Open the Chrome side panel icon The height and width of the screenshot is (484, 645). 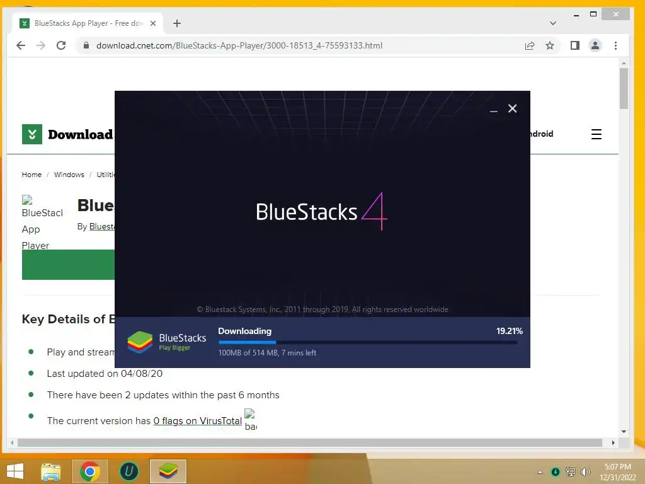574,45
